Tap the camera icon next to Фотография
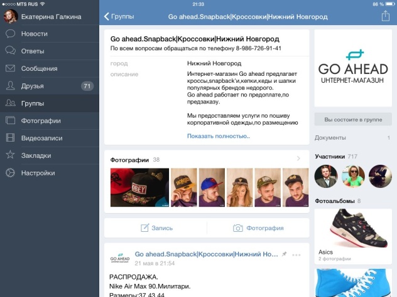 point(237,228)
